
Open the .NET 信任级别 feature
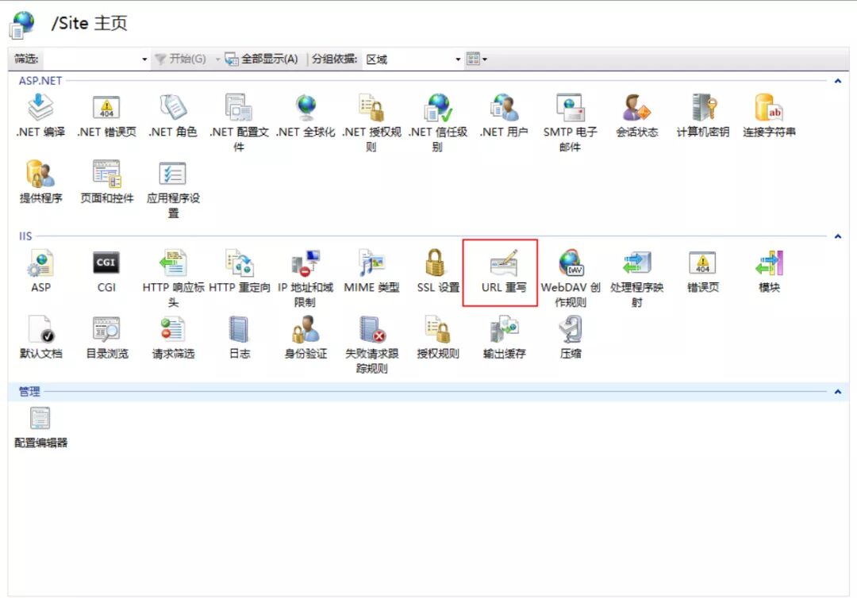pos(438,122)
